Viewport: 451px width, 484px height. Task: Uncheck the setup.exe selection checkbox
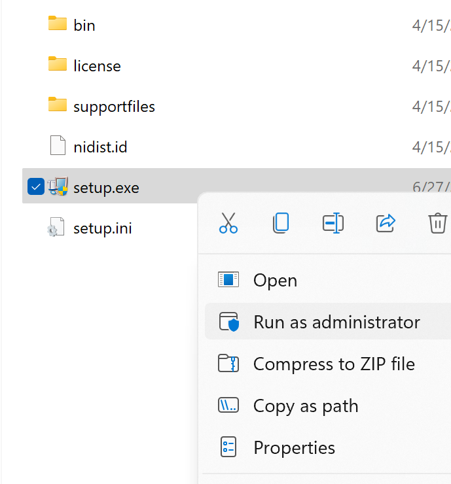(x=36, y=186)
